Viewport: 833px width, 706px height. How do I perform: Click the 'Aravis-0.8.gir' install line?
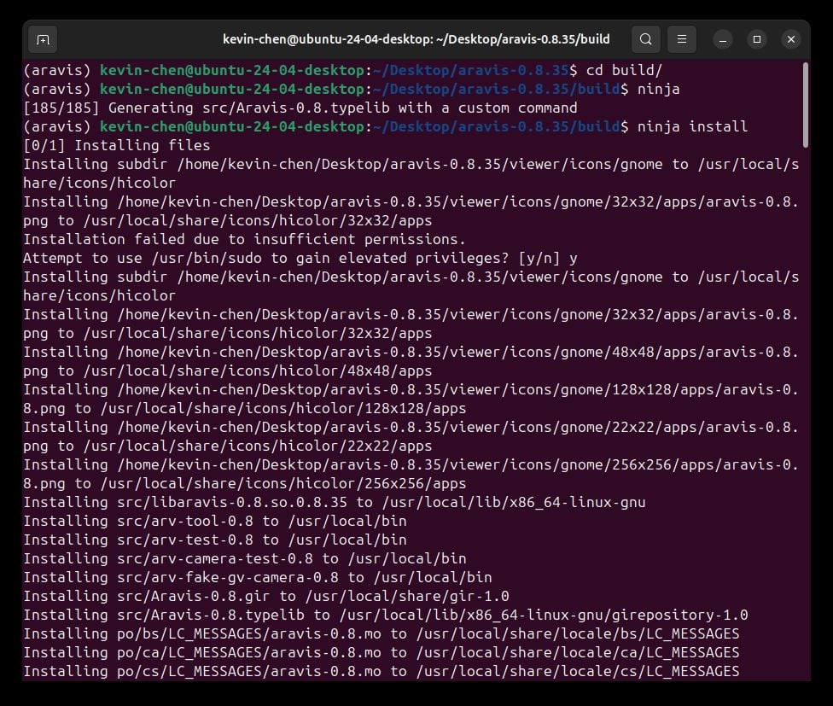coord(266,596)
